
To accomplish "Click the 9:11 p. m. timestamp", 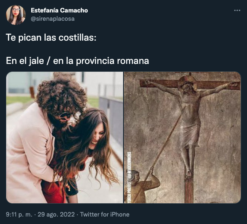I will 19,214.
